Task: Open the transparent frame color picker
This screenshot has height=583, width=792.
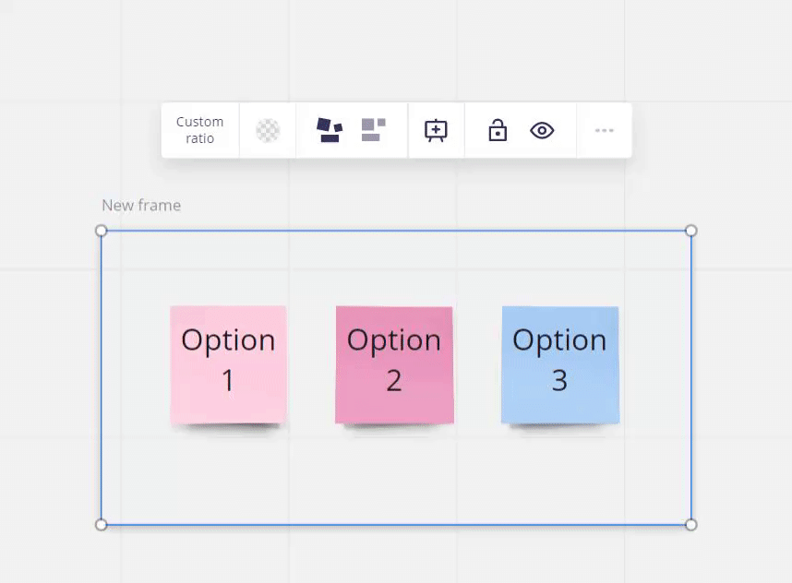Action: (268, 130)
